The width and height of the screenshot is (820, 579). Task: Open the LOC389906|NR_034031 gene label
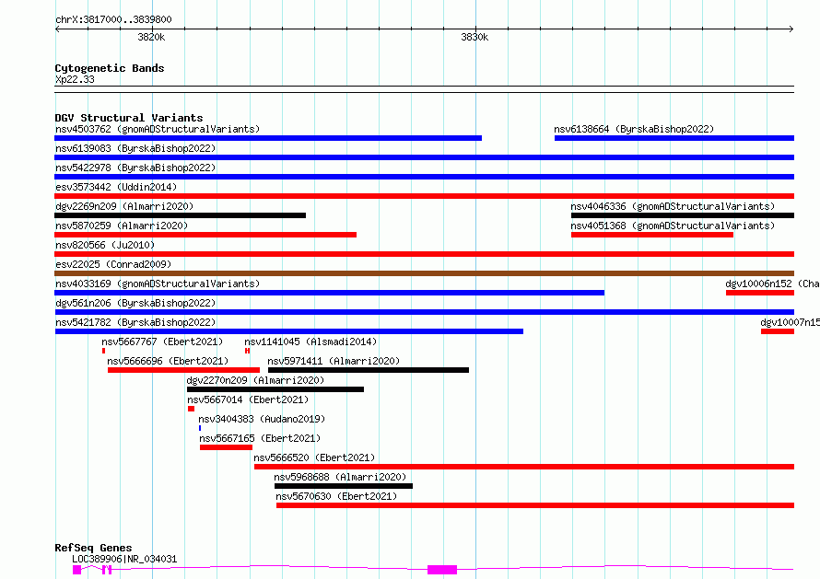[124, 559]
